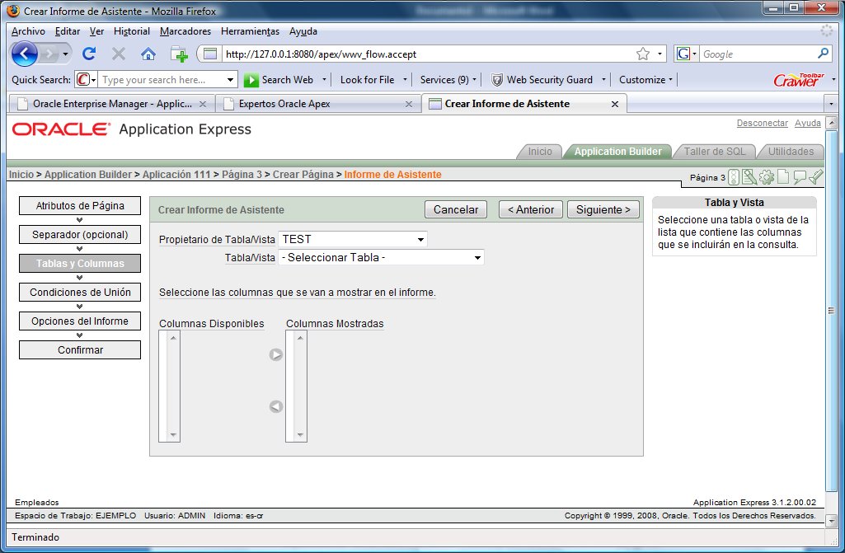Expand the Quick Search suggestions dropdown arrow
The image size is (845, 553).
(x=230, y=80)
